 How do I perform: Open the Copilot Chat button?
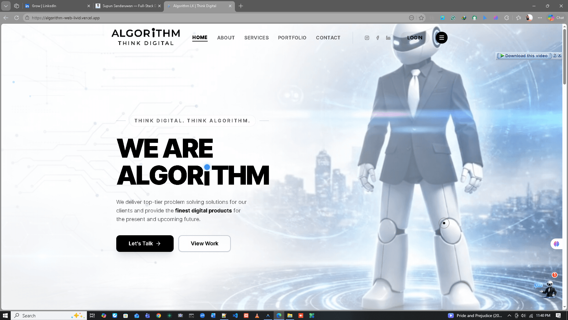556,18
